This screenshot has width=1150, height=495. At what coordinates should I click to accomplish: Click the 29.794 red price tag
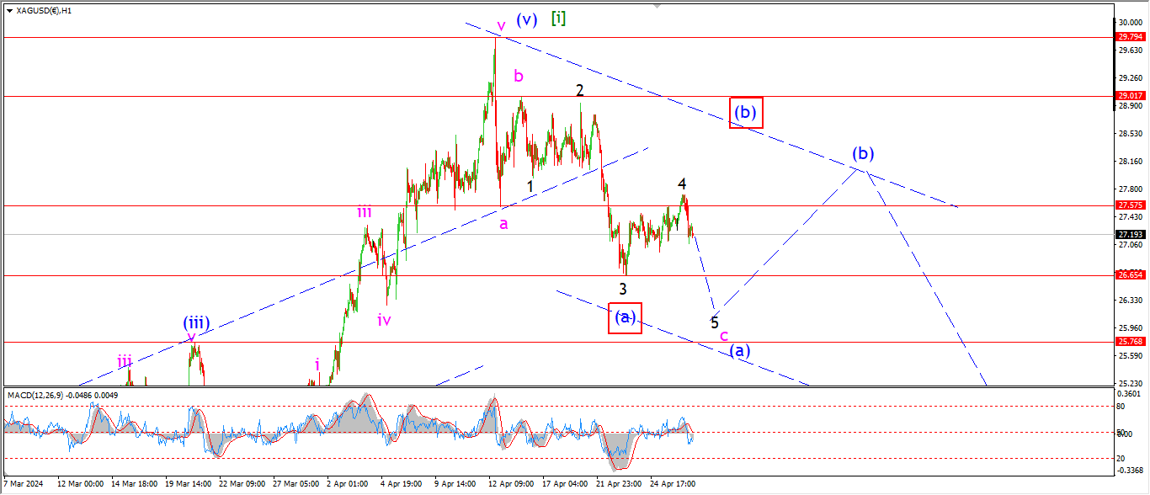tap(1130, 37)
